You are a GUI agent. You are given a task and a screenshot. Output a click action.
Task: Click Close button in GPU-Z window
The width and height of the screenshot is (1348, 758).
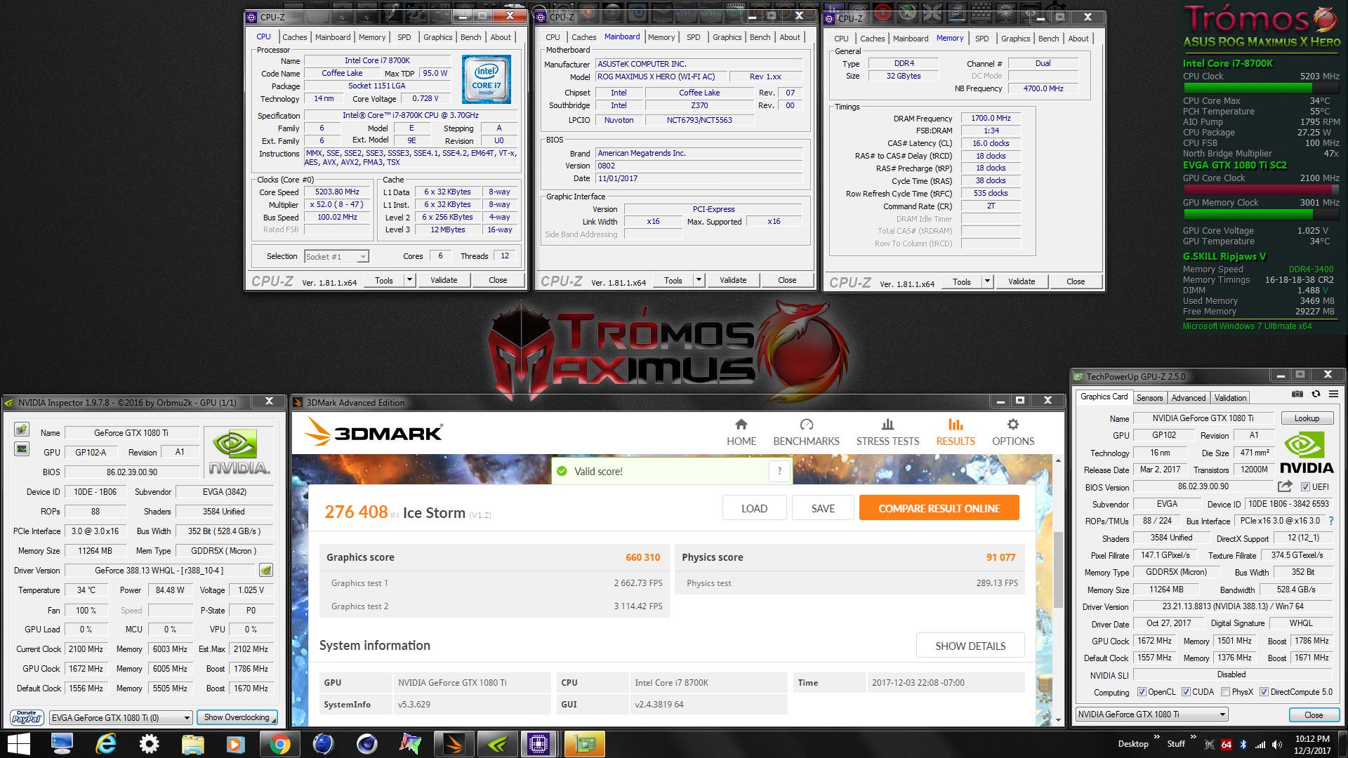pyautogui.click(x=1314, y=714)
